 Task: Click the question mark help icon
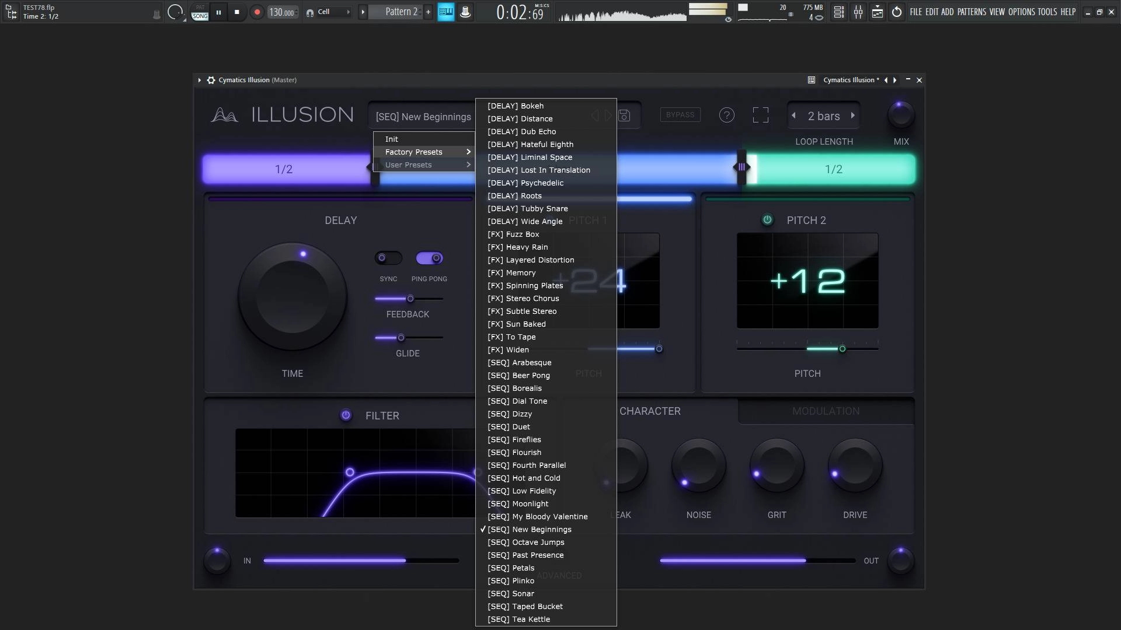tap(726, 115)
